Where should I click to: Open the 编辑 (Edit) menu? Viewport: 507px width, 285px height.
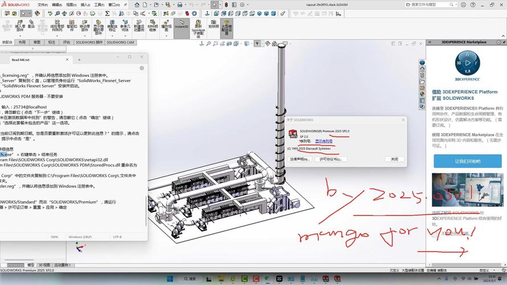[x=57, y=5]
